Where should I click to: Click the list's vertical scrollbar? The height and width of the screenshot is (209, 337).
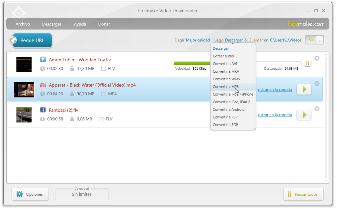click(326, 117)
